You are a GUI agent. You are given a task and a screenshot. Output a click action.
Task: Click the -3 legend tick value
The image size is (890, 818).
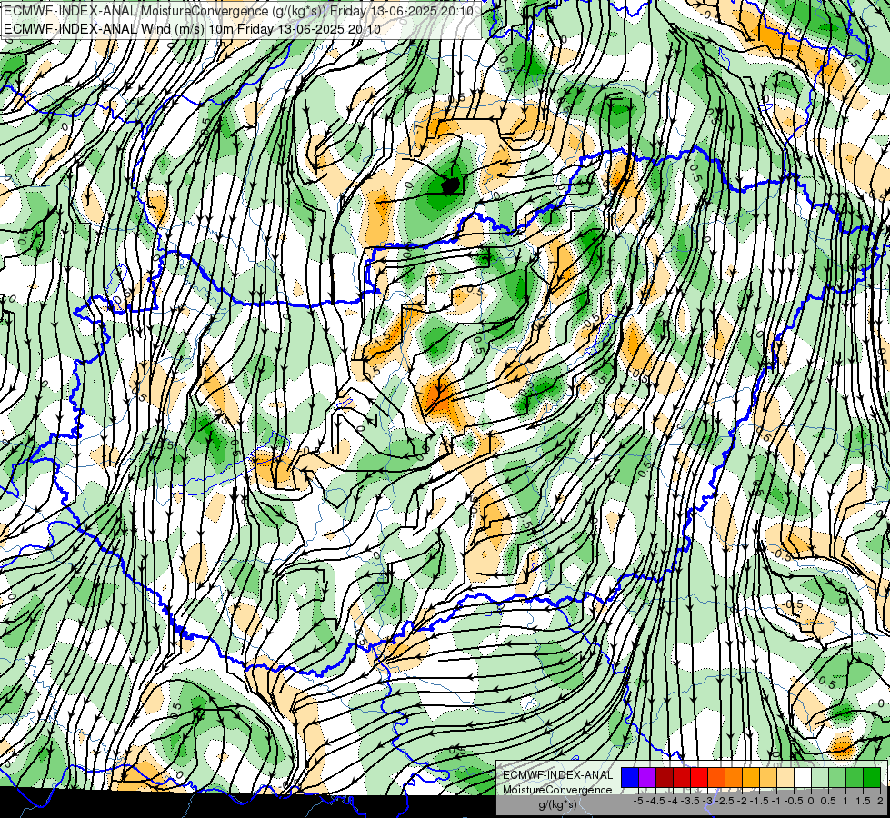point(708,801)
